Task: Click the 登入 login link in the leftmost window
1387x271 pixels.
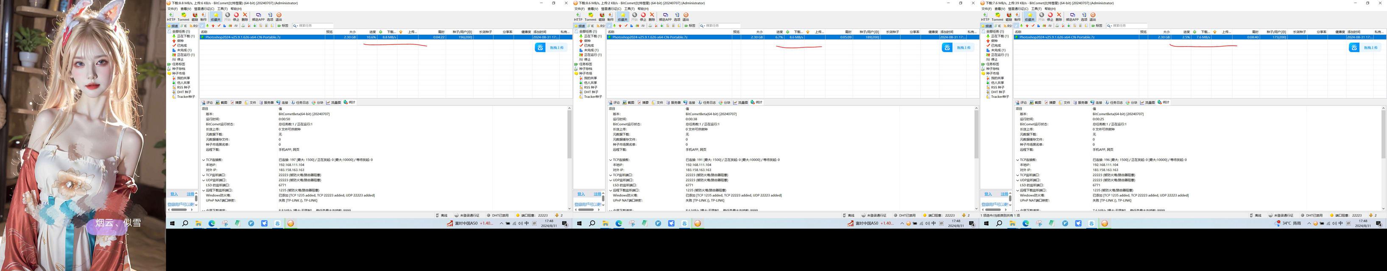Action: 174,194
